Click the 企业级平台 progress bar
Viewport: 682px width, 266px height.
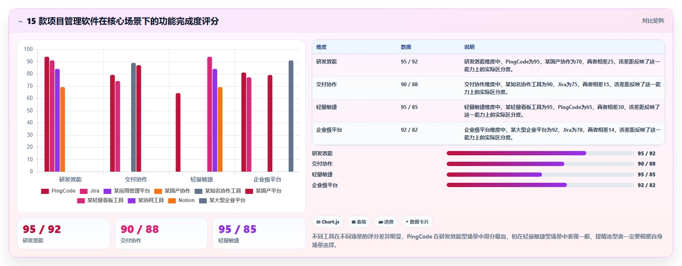pyautogui.click(x=540, y=185)
